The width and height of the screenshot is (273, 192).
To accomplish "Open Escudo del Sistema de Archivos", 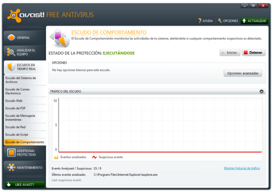I will click(25, 80).
